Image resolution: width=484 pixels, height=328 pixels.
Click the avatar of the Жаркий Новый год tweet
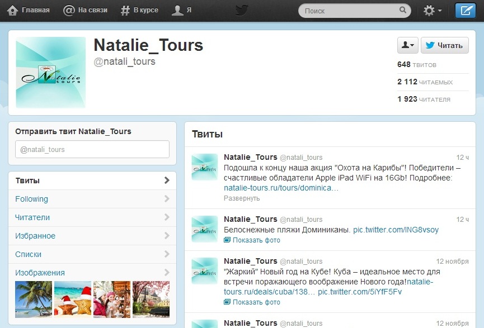(x=205, y=270)
